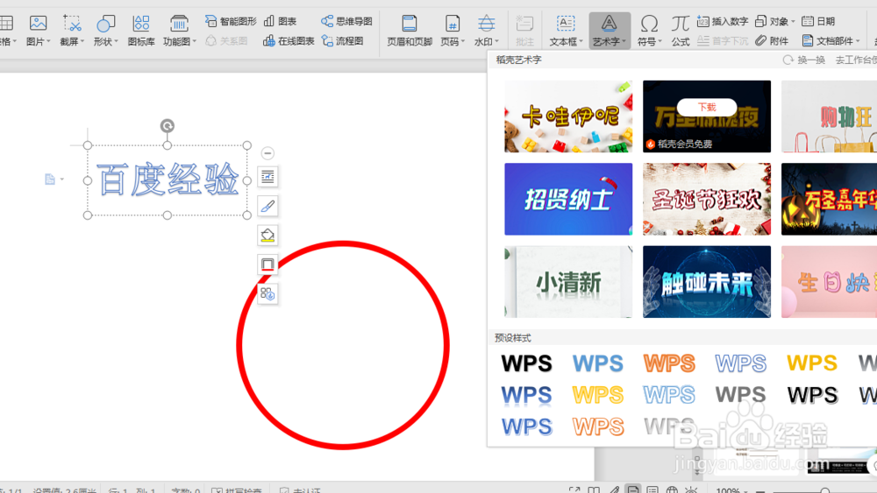The height and width of the screenshot is (493, 877).
Task: Expand the 截屏 screenshot dropdown
Action: coord(82,41)
